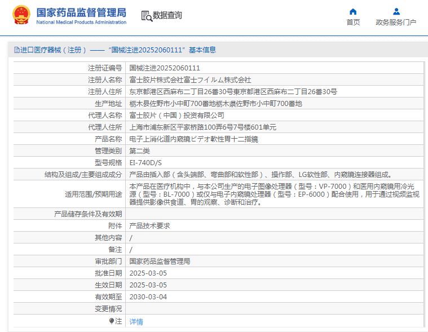Viewport: 428px width, 332px height.
Task: Click the 首页 house icon
Action: 353,11
